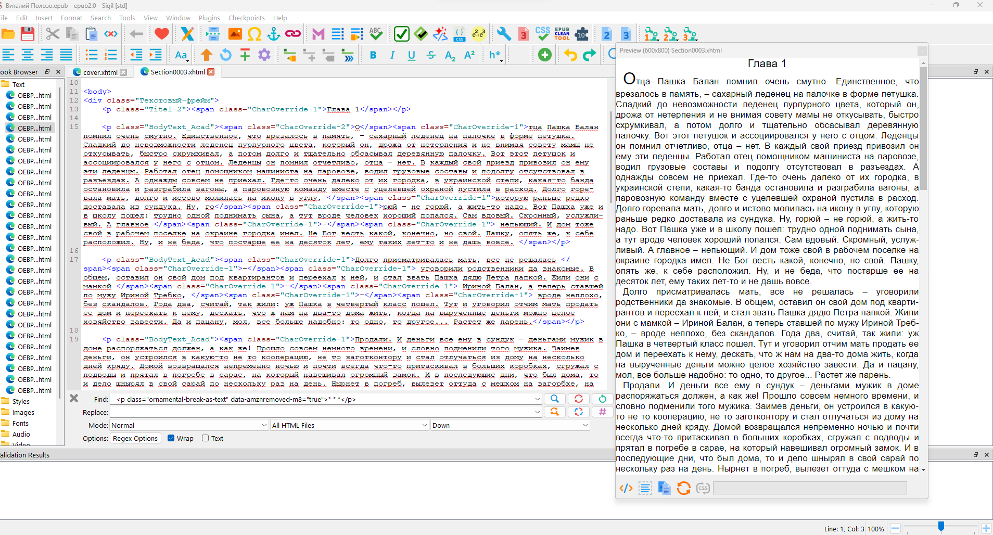Open the Replace history dropdown
This screenshot has width=993, height=535.
pyautogui.click(x=537, y=412)
